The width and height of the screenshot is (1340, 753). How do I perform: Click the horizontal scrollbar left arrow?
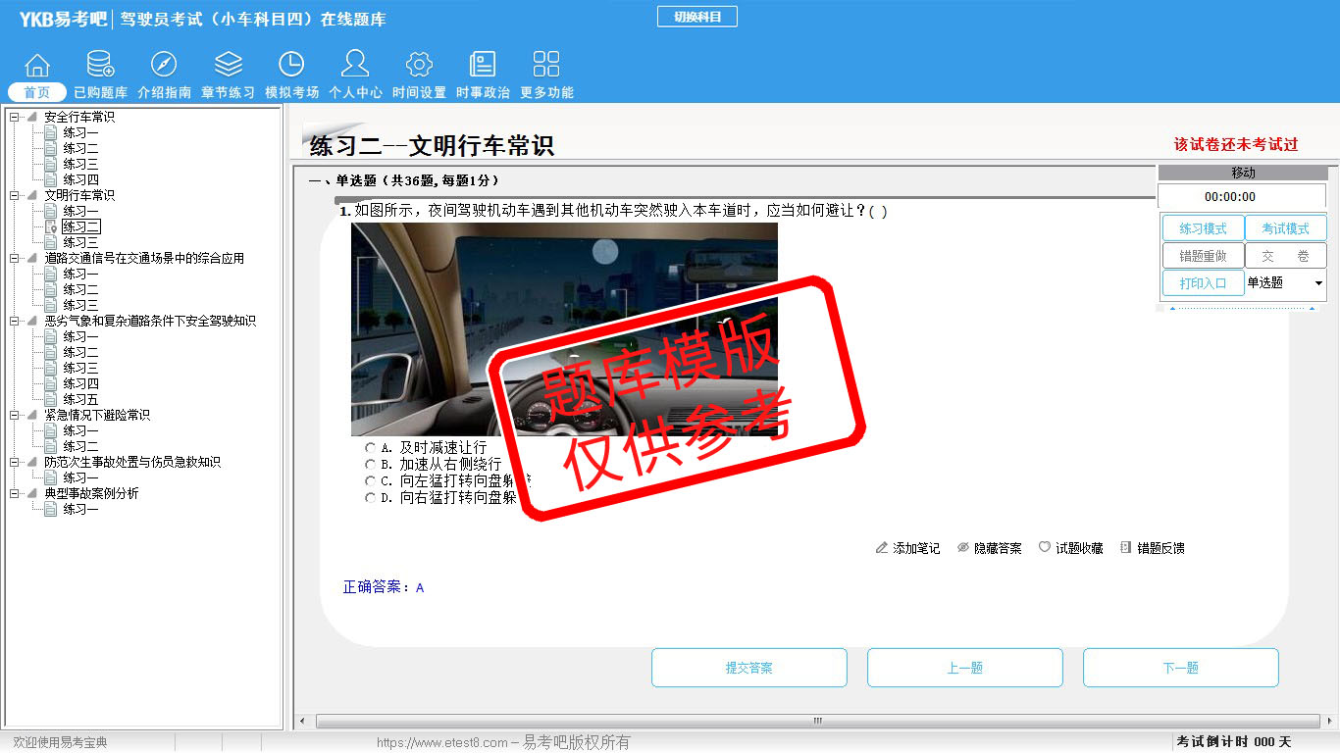[302, 722]
